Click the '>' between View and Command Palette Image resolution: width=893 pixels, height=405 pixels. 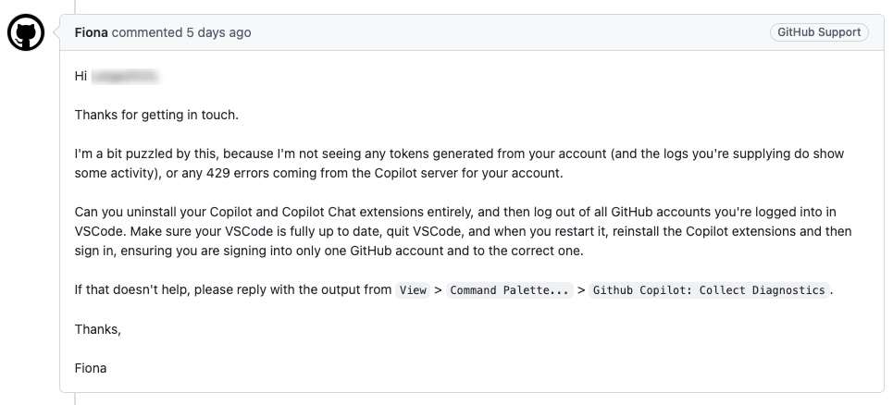[x=438, y=290]
